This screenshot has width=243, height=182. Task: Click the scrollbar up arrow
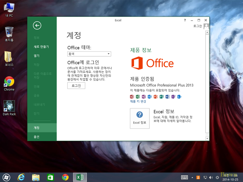[x=207, y=32]
